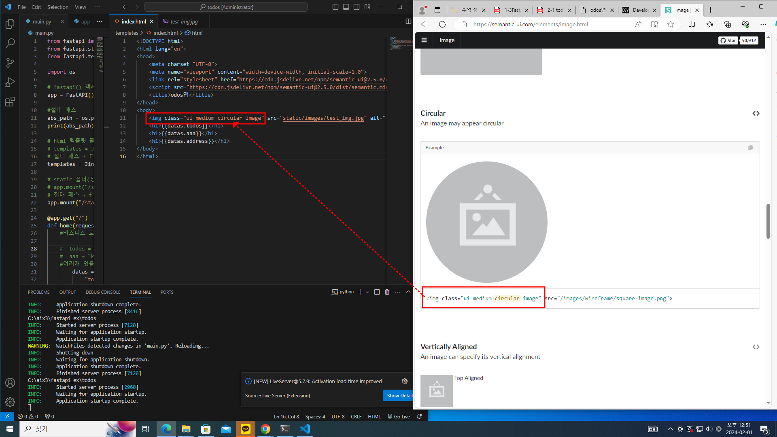Open the Explorer view in activity bar
Viewport: 777px width, 437px height.
(x=10, y=24)
